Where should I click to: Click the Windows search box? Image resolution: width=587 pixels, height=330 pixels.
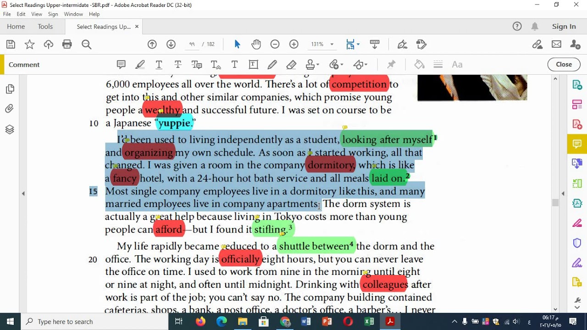(94, 322)
